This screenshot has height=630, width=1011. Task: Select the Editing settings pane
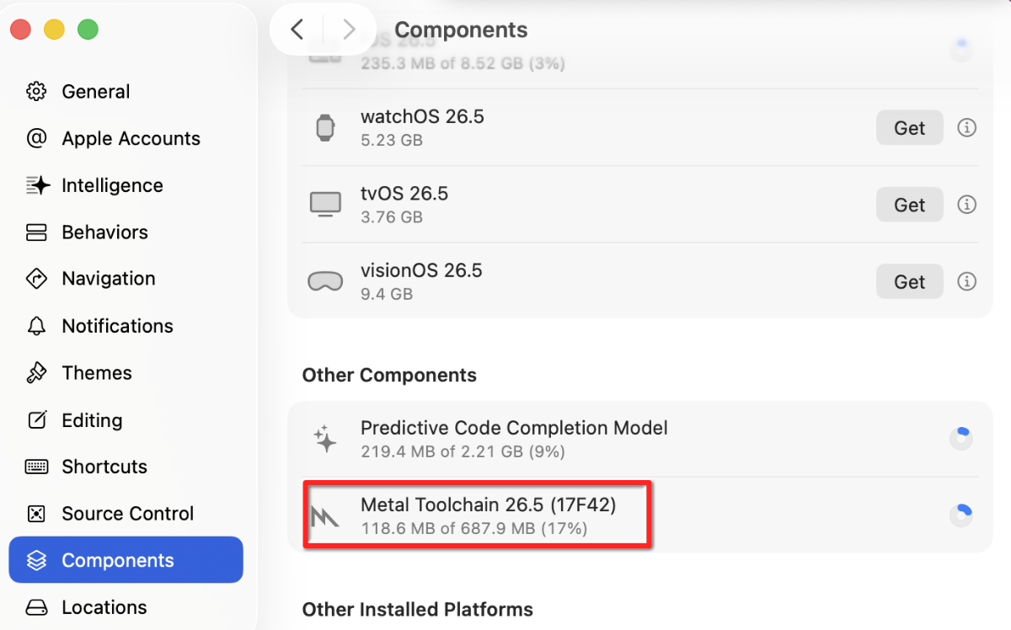[126, 420]
